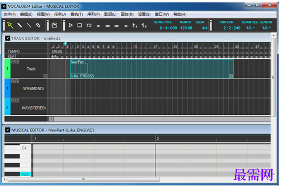281x188 pixels.
Task: Click the SONG POS. value 0:1:000
Action: 168,28
